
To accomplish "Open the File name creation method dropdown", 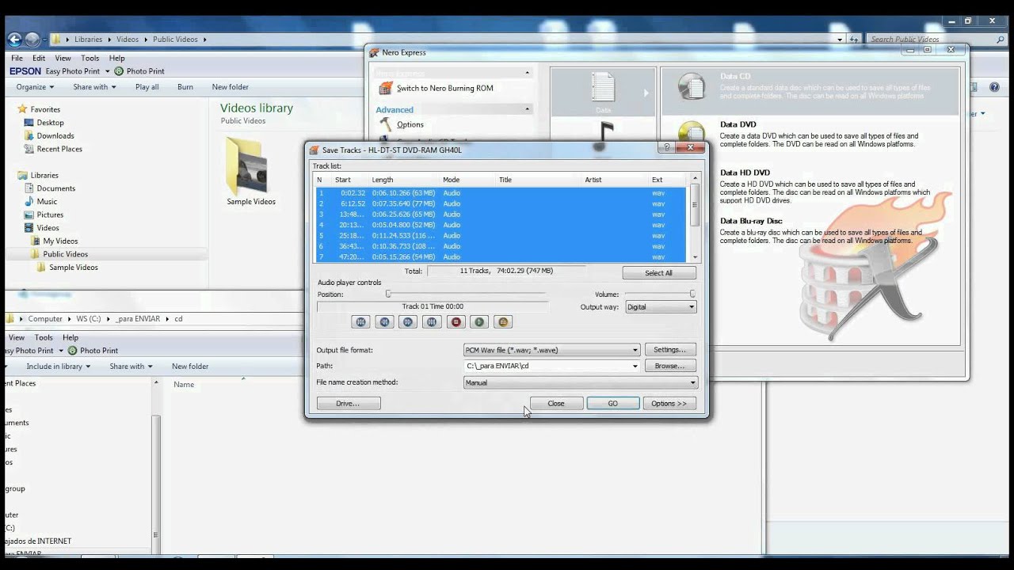I will [x=580, y=382].
